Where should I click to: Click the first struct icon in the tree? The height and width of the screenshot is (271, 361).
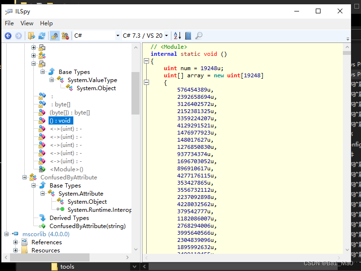click(42, 48)
